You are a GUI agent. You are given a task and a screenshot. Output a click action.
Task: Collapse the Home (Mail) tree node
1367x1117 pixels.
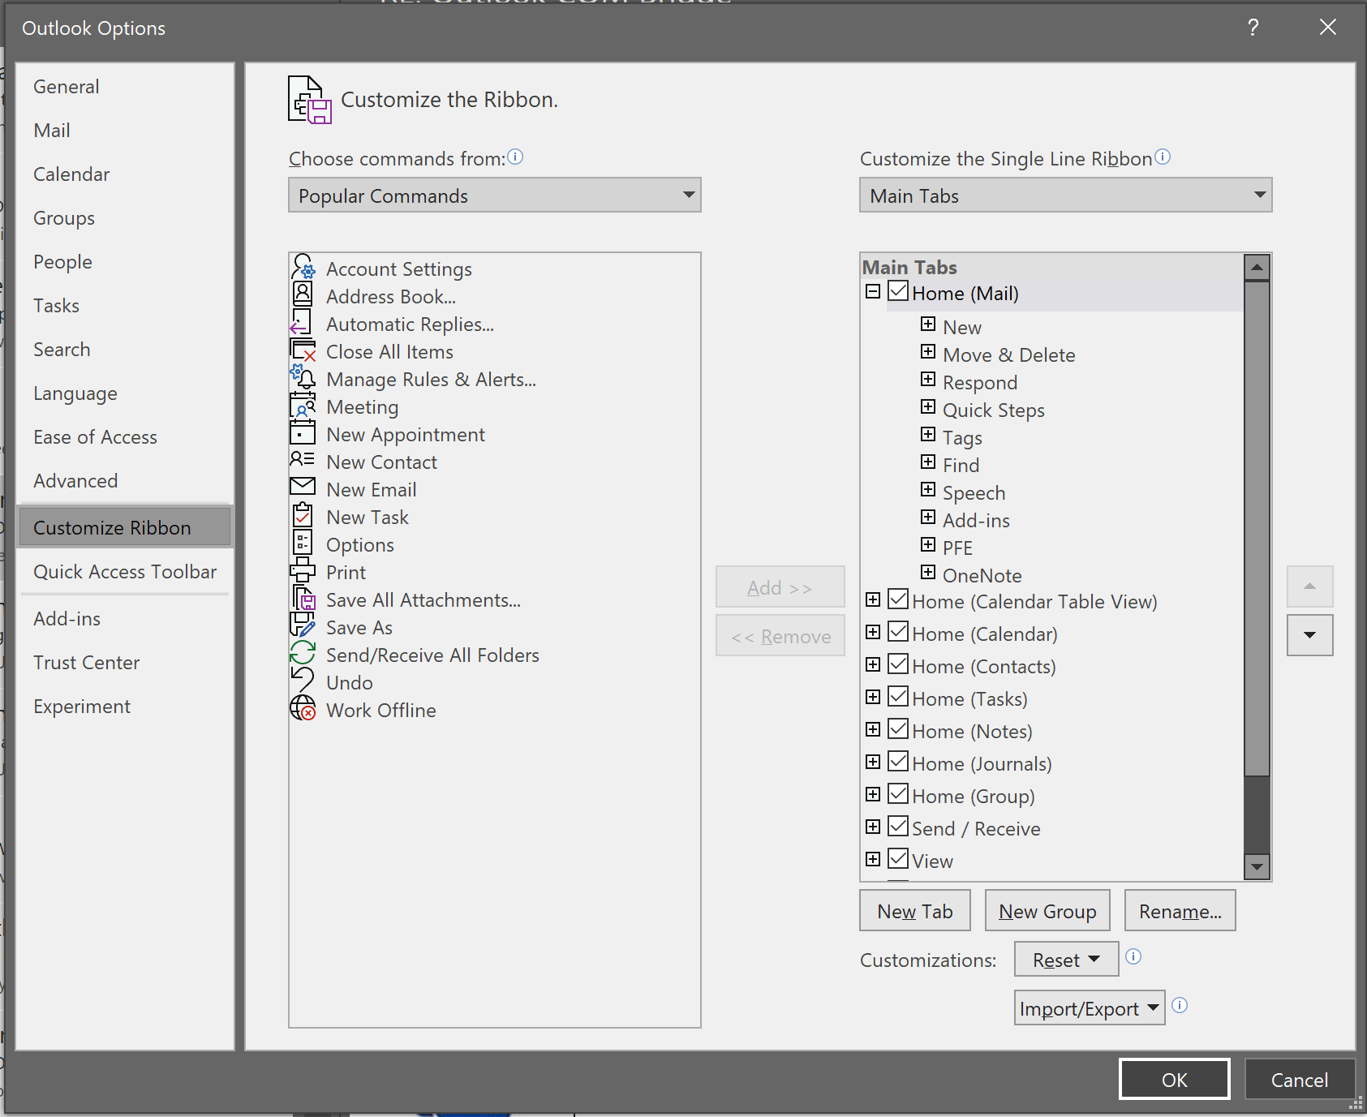873,291
